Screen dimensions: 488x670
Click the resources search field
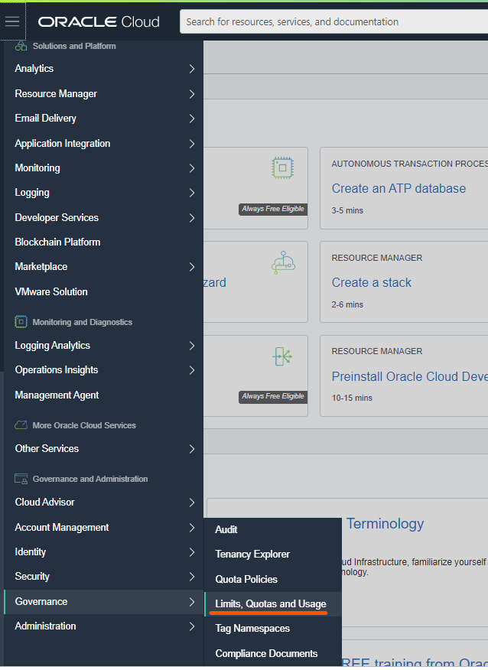tap(333, 21)
